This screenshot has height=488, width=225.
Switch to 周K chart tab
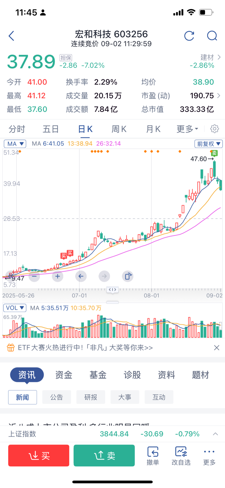coord(119,129)
